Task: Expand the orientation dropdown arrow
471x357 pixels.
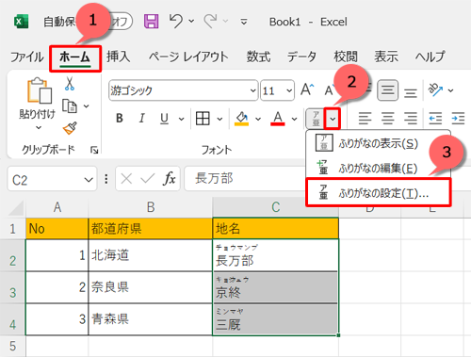Action: 451,90
